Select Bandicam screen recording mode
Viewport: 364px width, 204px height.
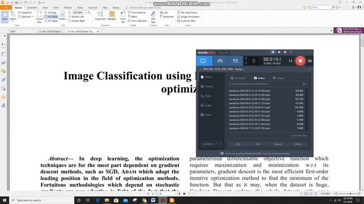point(202,61)
